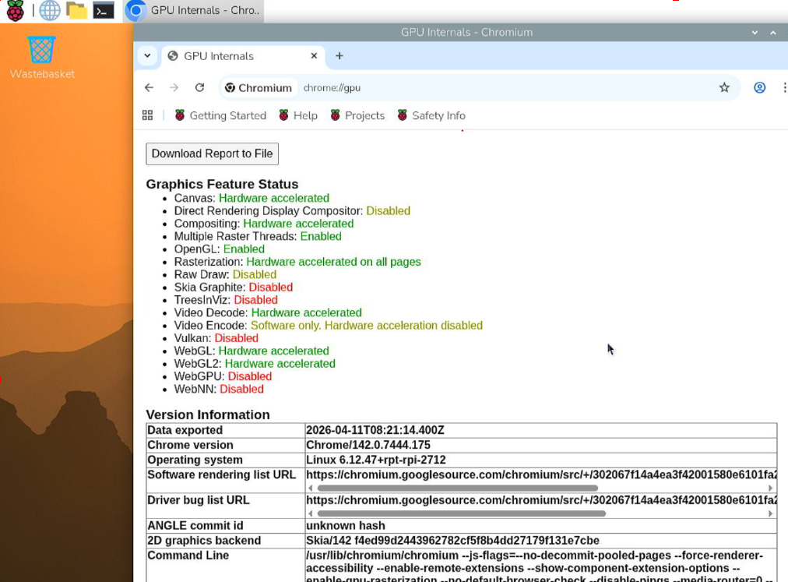This screenshot has height=582, width=788.
Task: Open the Safety Info bookmark
Action: click(431, 115)
